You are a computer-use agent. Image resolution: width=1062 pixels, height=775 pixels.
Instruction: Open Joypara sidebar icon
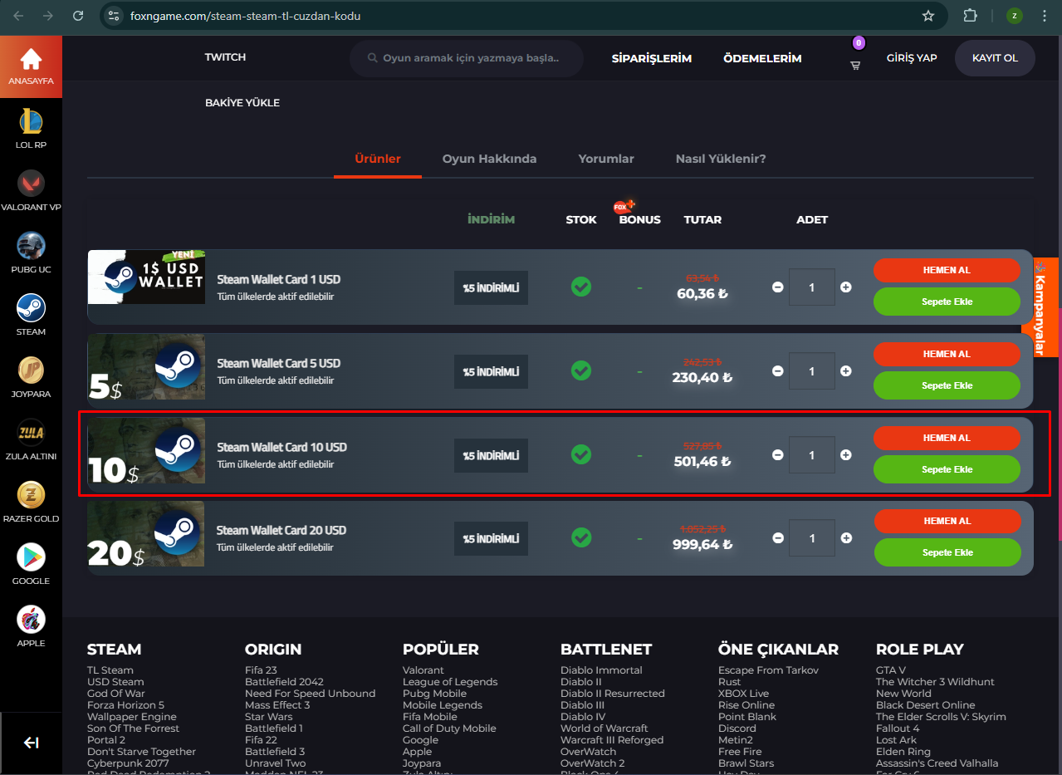pyautogui.click(x=31, y=370)
